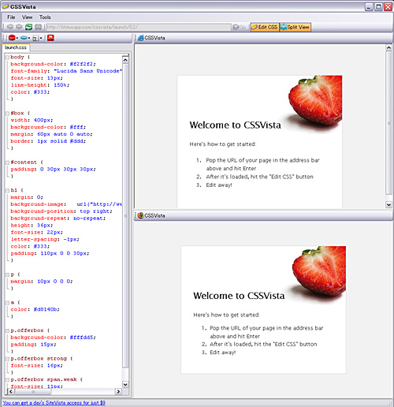Collapse the body rule block
This screenshot has width=394, height=407.
point(7,57)
